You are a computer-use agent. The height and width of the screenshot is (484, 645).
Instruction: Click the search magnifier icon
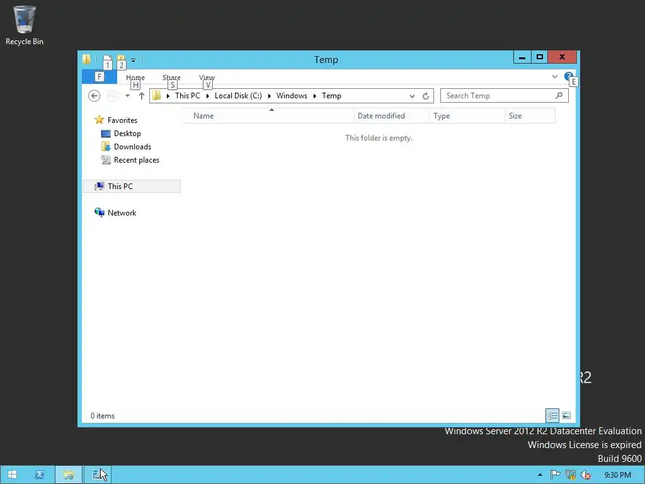point(559,96)
